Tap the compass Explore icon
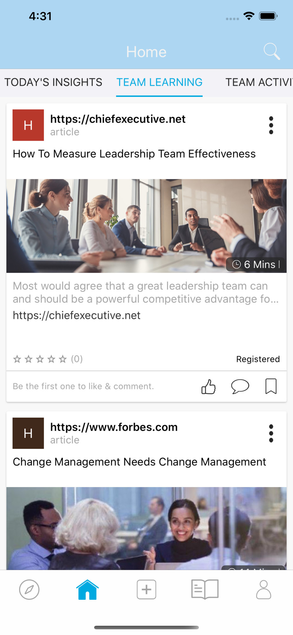Image resolution: width=293 pixels, height=635 pixels. [x=29, y=590]
